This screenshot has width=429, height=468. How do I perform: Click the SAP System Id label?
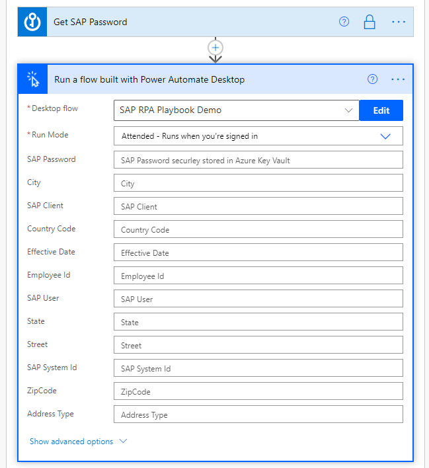click(x=52, y=368)
